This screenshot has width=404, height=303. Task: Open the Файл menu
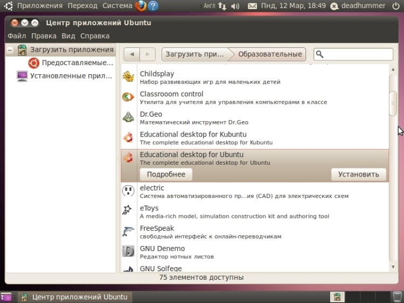point(17,36)
